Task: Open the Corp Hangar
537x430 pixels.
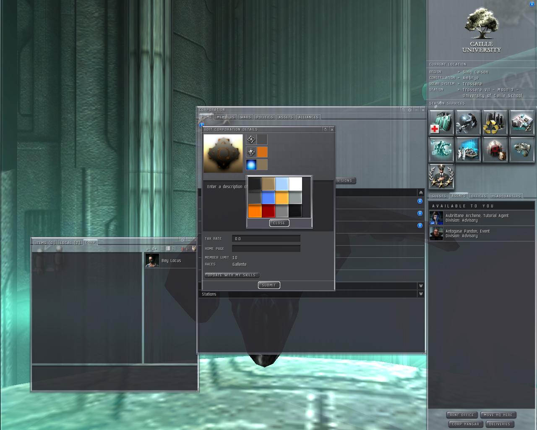Action: coord(465,424)
